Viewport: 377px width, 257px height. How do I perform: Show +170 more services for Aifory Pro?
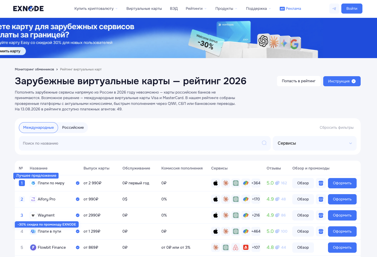256,199
